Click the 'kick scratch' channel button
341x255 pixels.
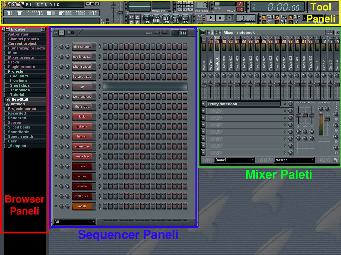pos(82,47)
